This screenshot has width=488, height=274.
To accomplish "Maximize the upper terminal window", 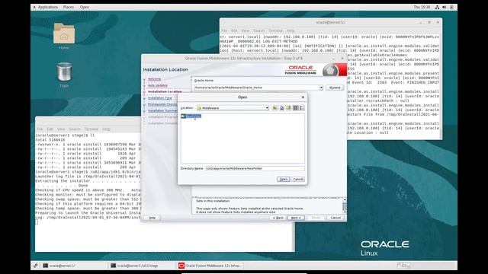I will (429, 22).
